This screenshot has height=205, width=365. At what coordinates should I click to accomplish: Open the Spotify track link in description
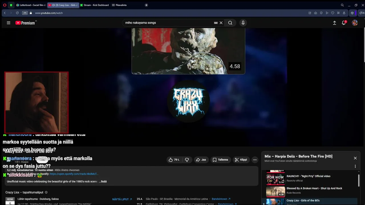point(74,174)
